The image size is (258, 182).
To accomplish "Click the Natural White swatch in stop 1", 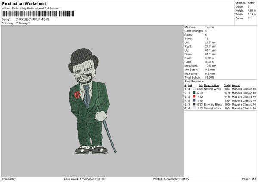I will [x=194, y=89].
